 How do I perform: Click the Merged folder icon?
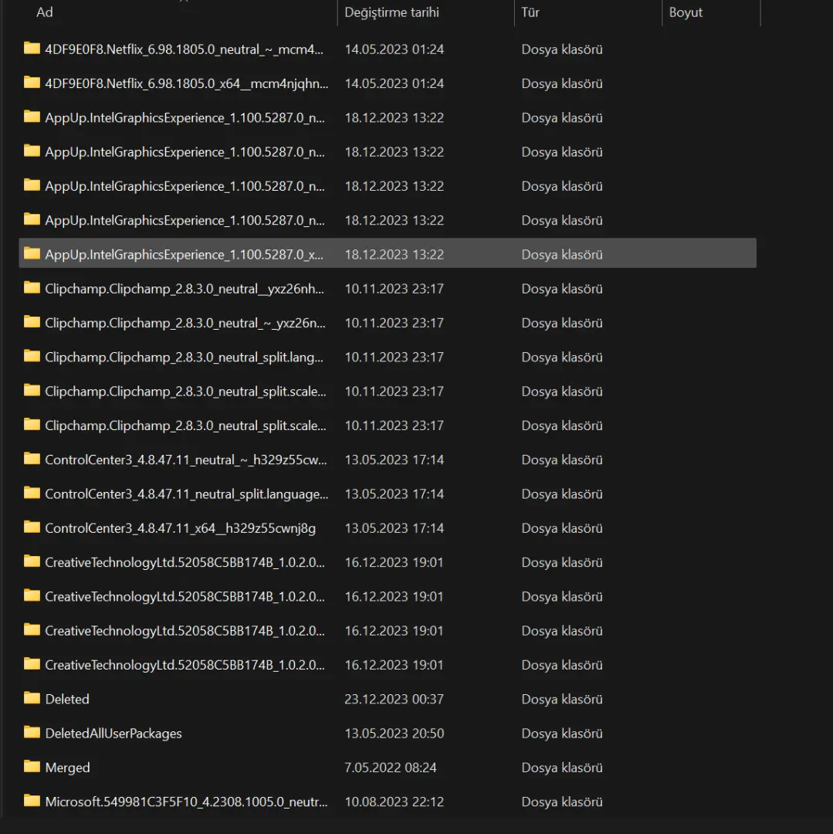[x=32, y=767]
